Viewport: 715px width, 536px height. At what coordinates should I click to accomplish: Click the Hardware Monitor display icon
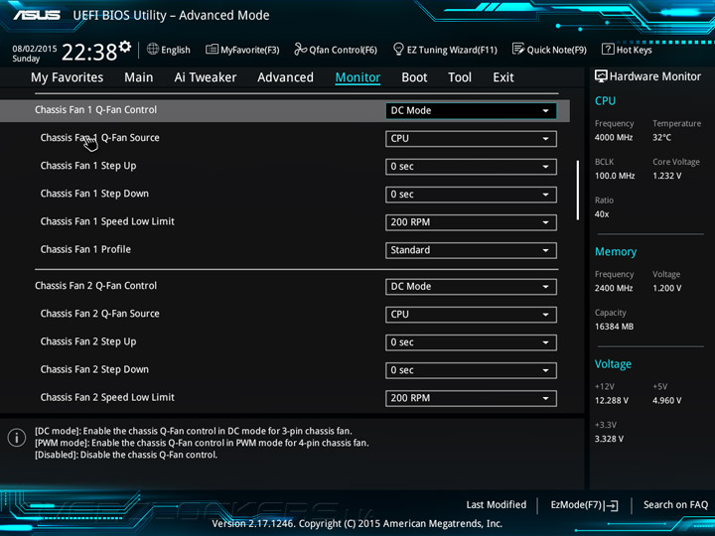601,76
